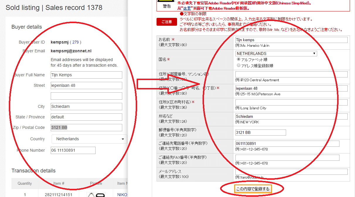Viewport: 355px width, 197px height.
Task: Click the feedback score 279 text
Action: coord(75,42)
